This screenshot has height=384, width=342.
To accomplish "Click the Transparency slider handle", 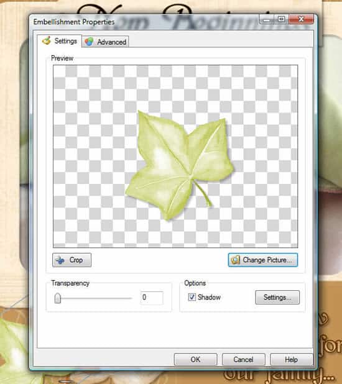I will [x=58, y=298].
